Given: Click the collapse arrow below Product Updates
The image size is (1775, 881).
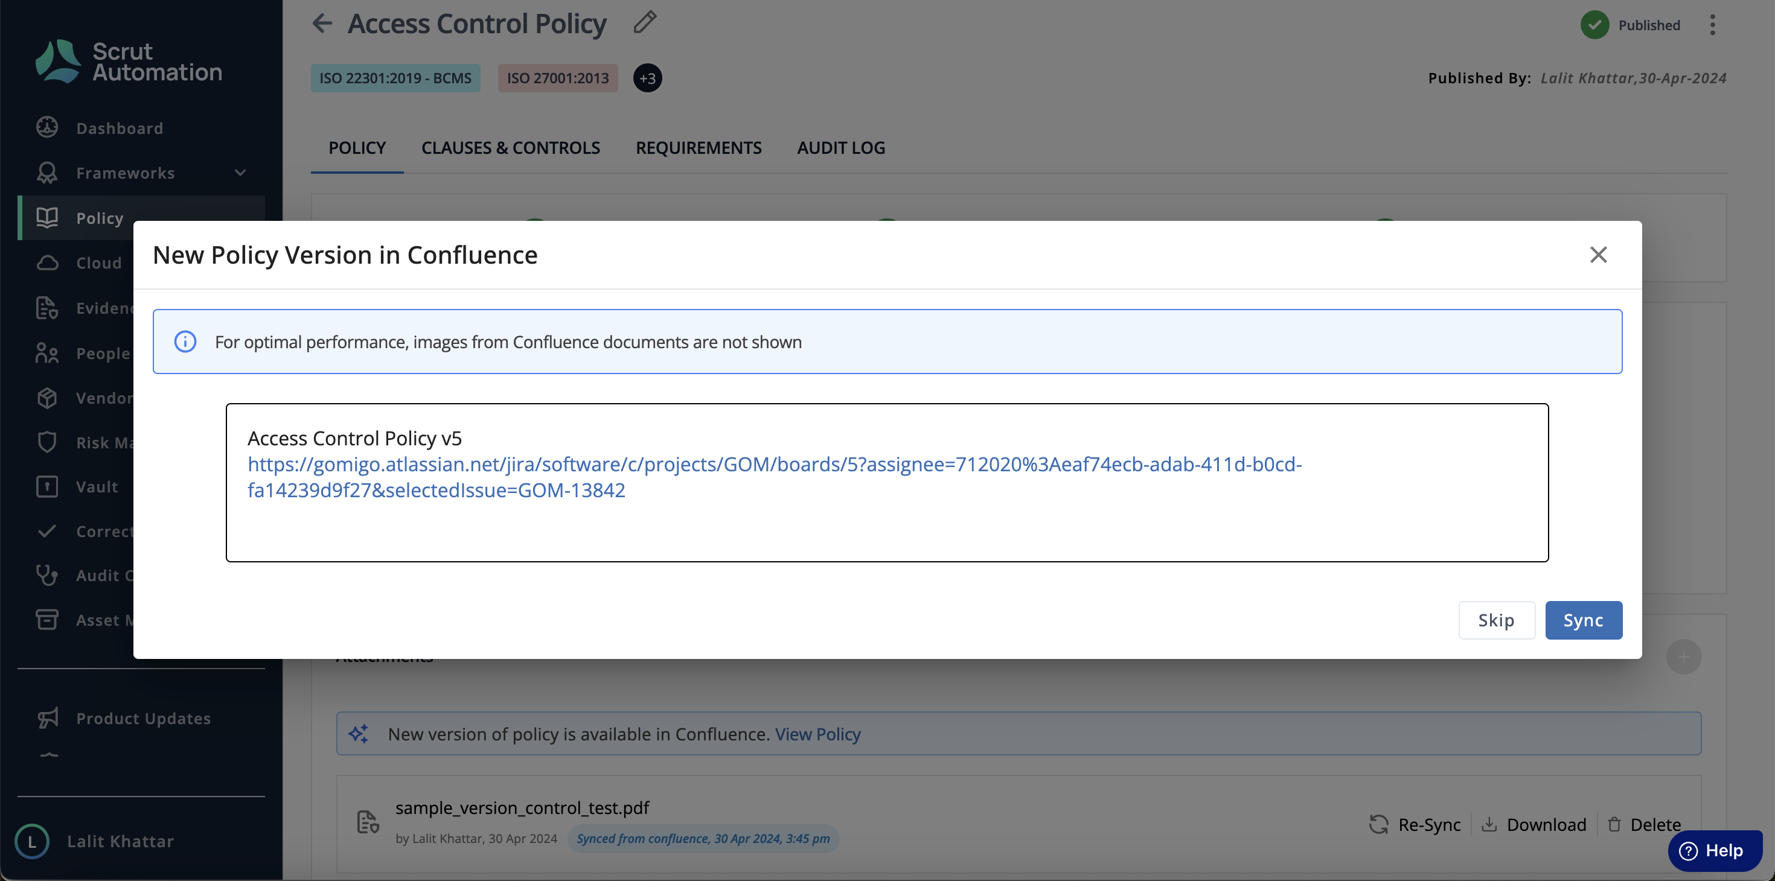Looking at the screenshot, I should [x=49, y=755].
